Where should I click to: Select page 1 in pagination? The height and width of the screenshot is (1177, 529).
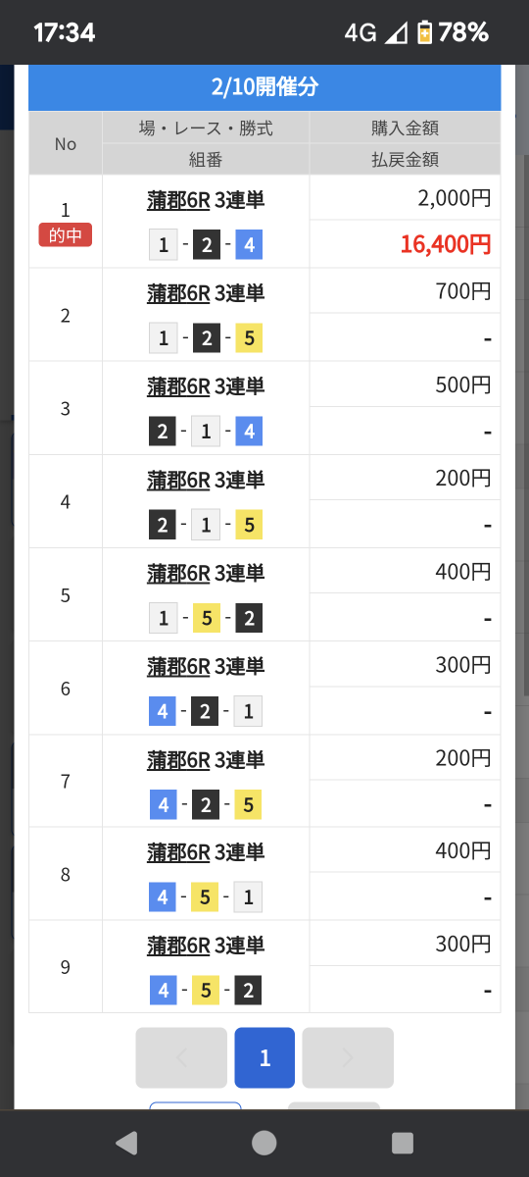coord(264,1057)
